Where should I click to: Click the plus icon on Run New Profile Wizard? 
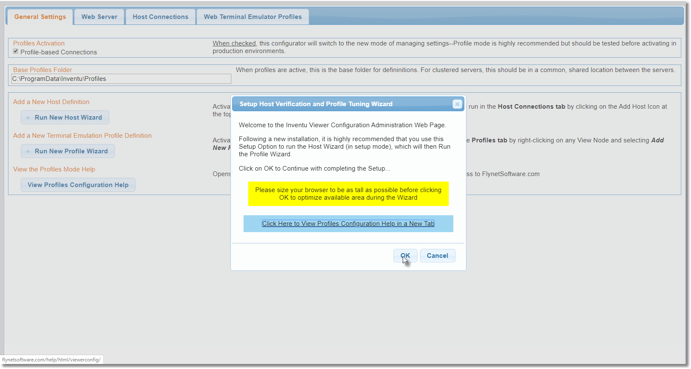coord(28,151)
